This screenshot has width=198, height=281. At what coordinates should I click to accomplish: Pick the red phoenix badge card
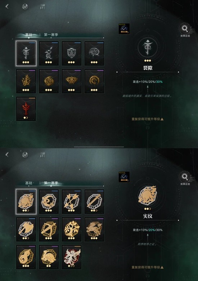coord(71,257)
